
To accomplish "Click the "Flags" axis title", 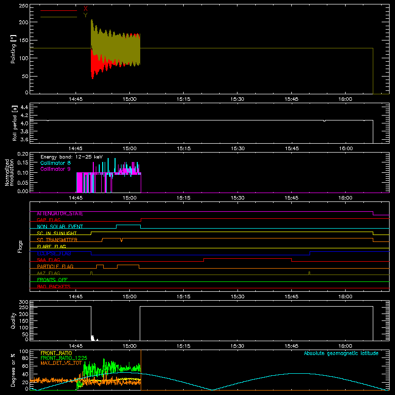I will coord(20,246).
